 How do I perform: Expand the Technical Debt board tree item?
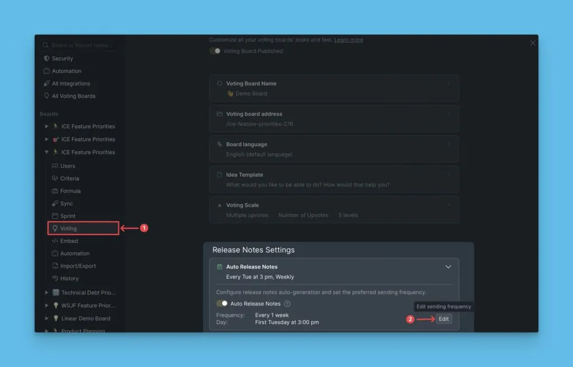(x=46, y=293)
